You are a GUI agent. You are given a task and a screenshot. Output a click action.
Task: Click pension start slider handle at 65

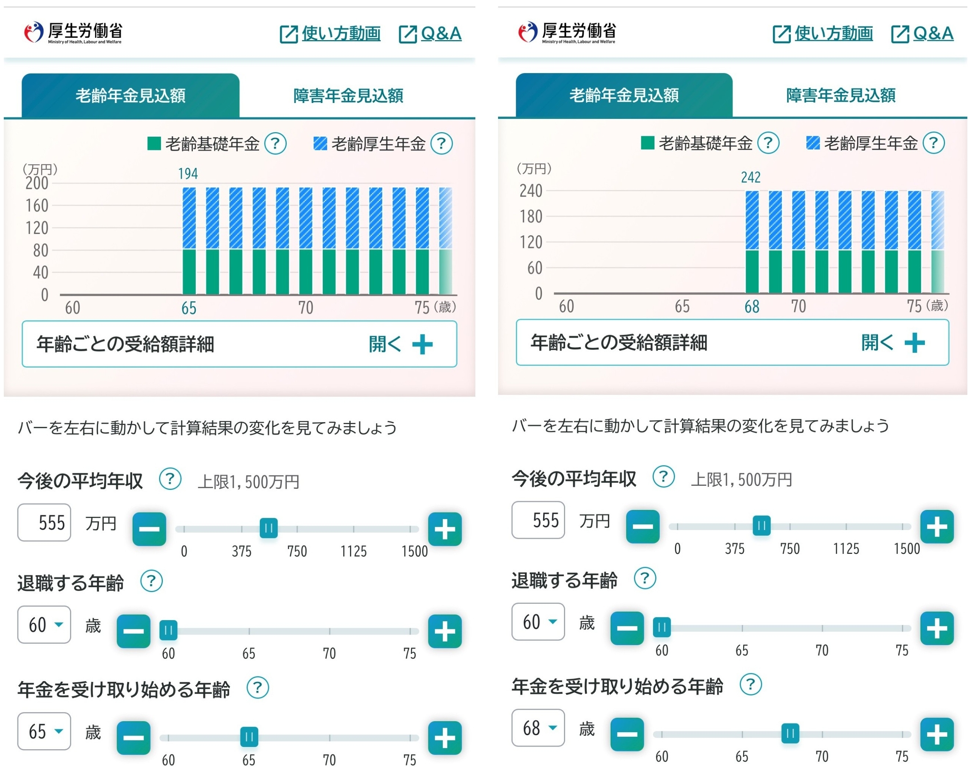point(249,737)
